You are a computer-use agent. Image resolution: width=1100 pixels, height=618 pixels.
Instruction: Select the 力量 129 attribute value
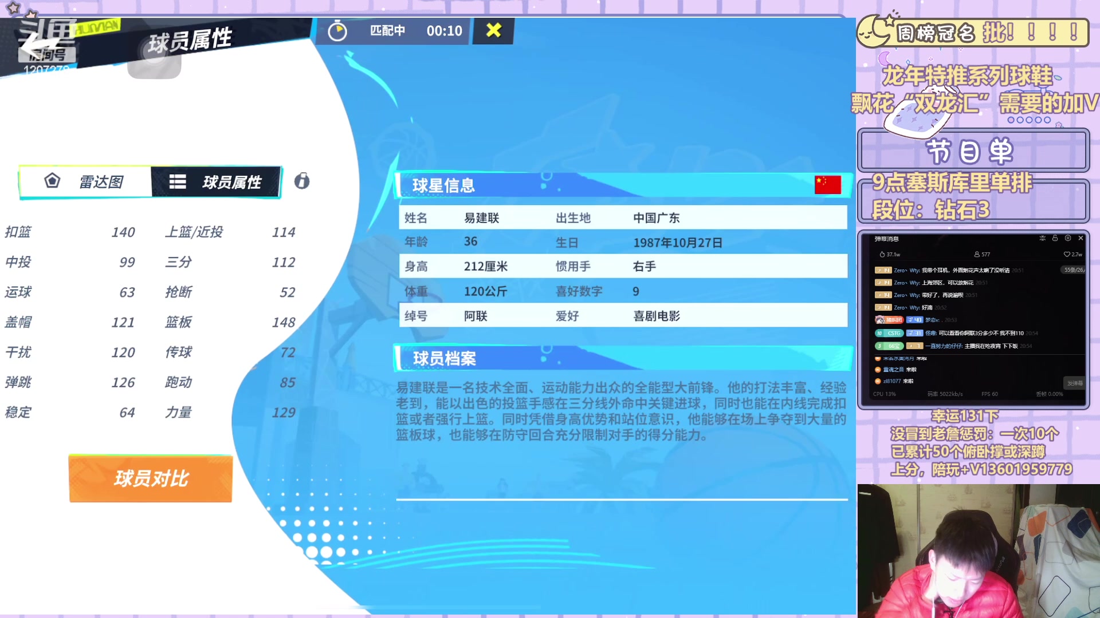click(284, 413)
